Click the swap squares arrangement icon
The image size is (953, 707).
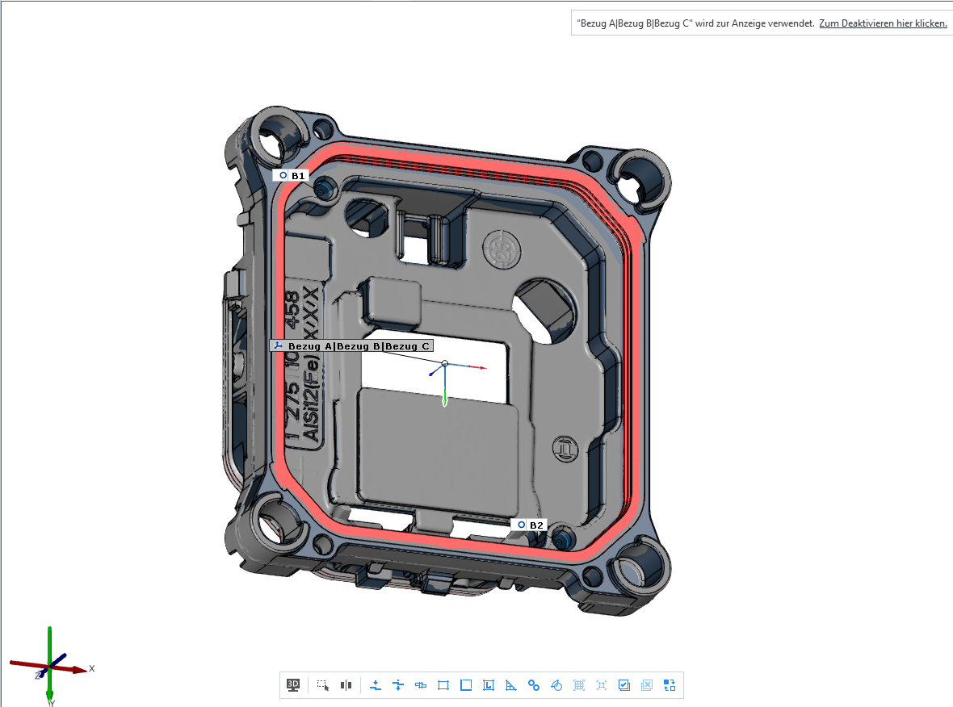[x=670, y=685]
